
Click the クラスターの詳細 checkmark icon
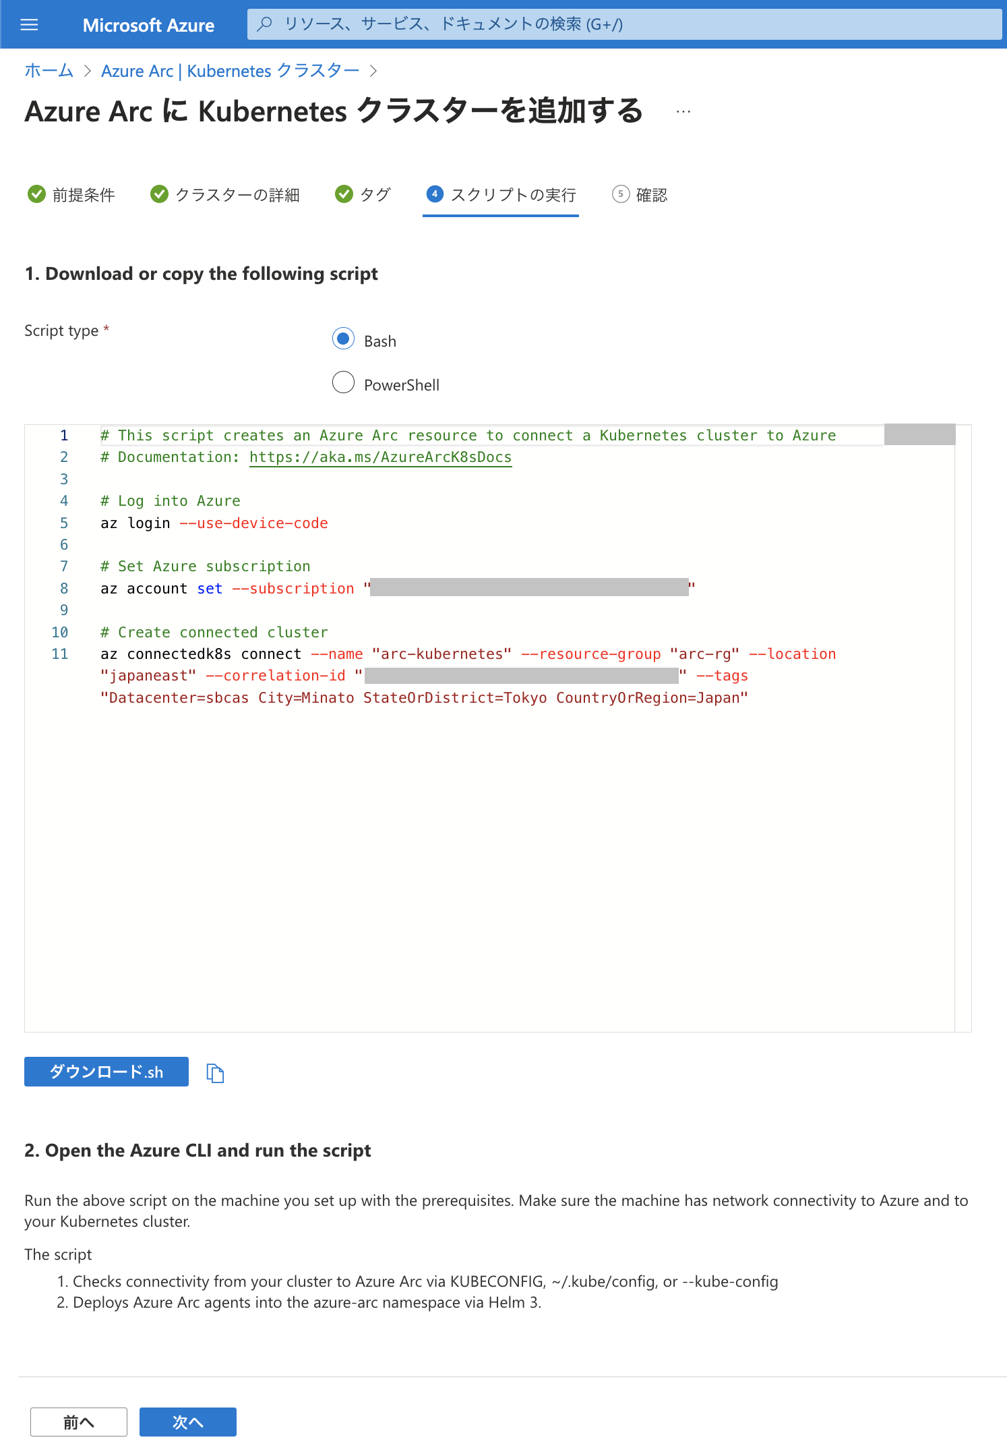coord(159,194)
